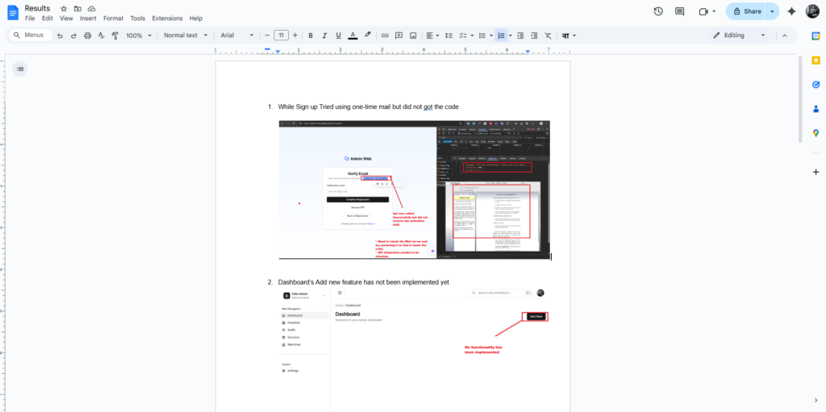This screenshot has height=412, width=826.
Task: Open Google Keep side panel
Action: click(x=816, y=60)
